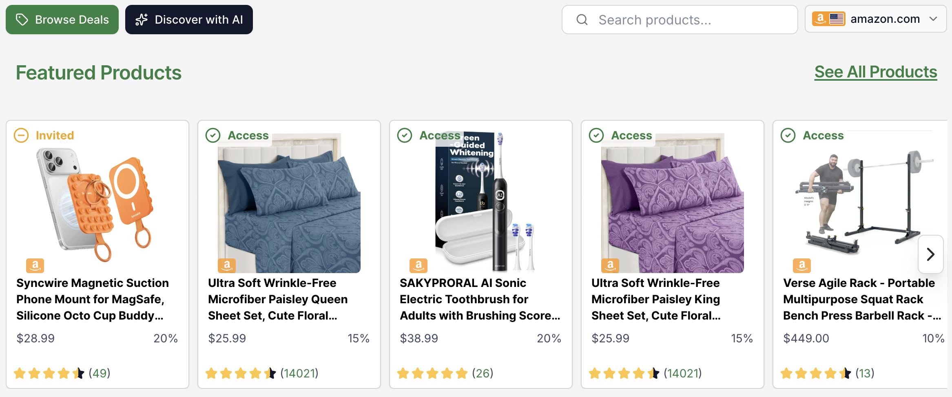952x397 pixels.
Task: Click the blue Queen Sheet Set image
Action: pos(289,204)
